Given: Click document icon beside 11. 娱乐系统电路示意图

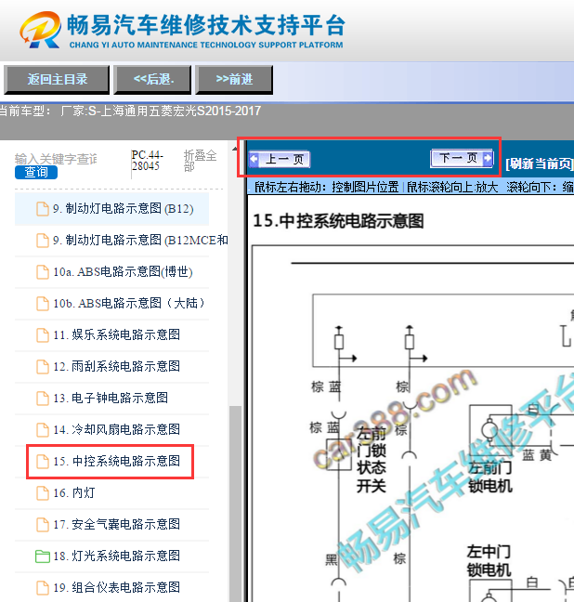Looking at the screenshot, I should 42,335.
